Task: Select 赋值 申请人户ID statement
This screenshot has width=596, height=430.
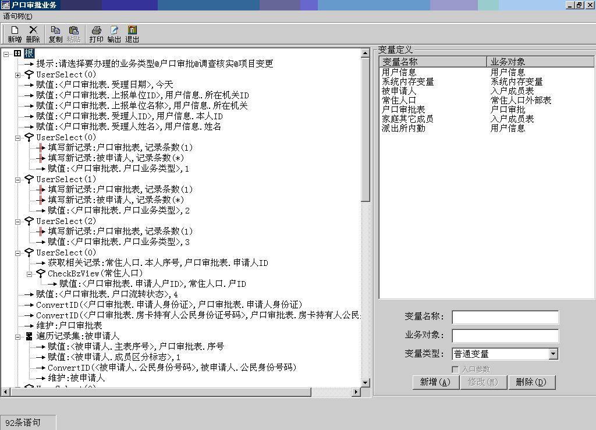Action: coord(153,284)
